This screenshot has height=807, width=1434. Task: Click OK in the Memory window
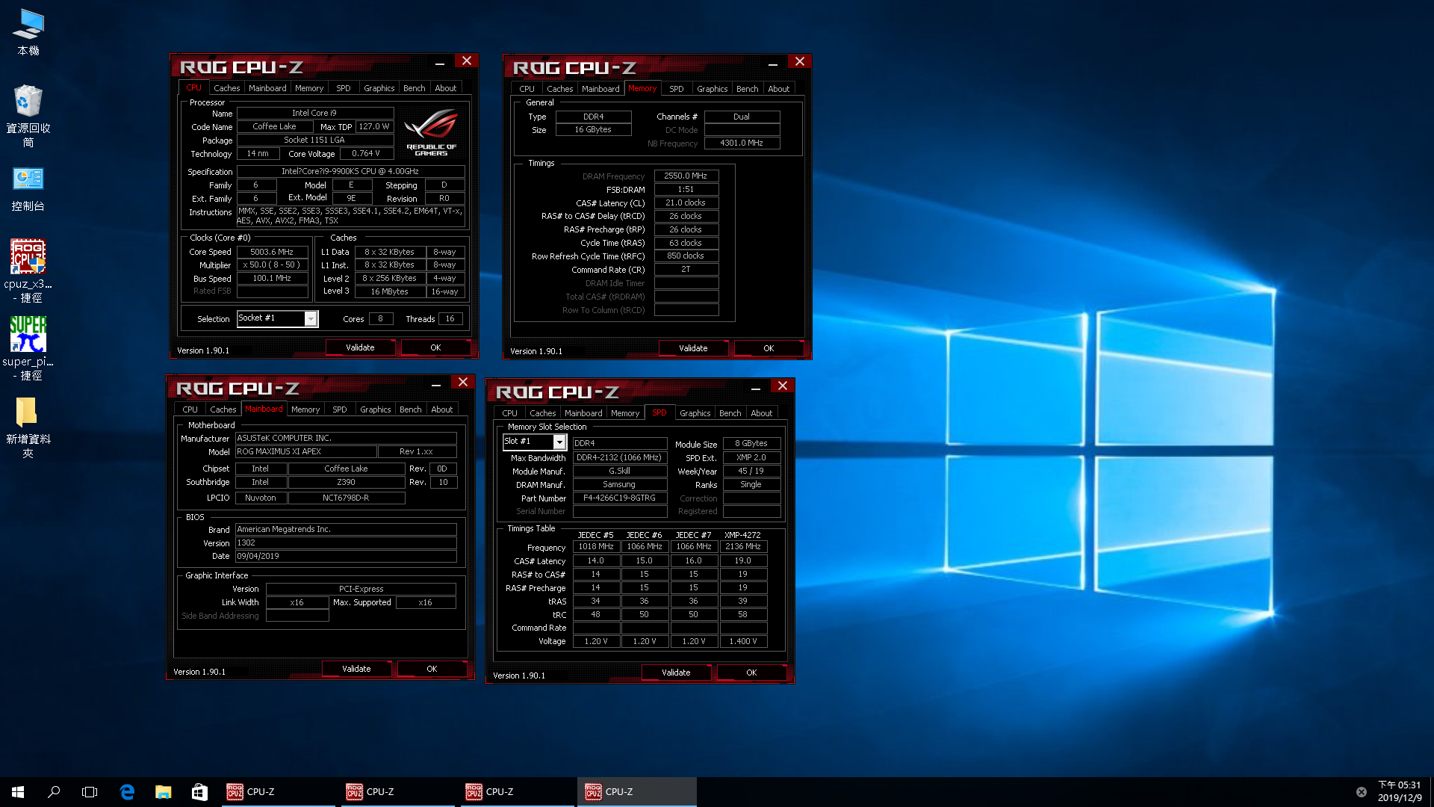point(769,348)
